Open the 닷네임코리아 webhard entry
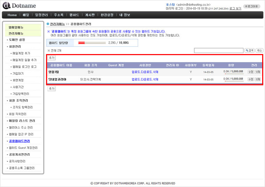 [x=57, y=79]
